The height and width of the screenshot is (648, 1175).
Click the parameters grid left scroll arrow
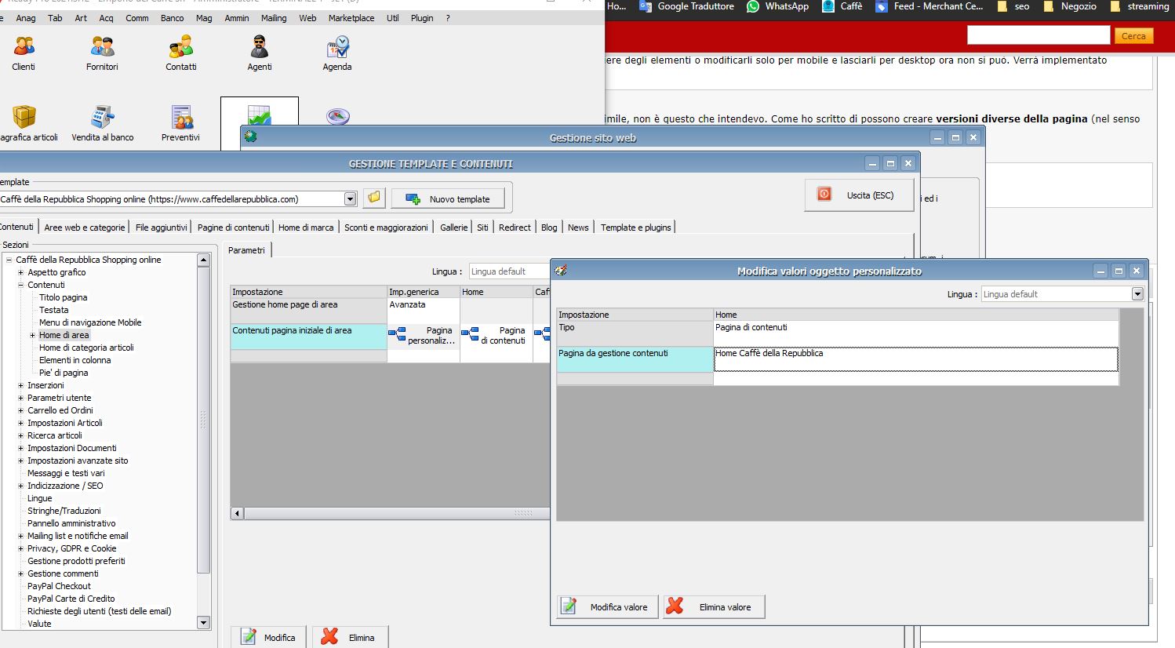point(237,513)
